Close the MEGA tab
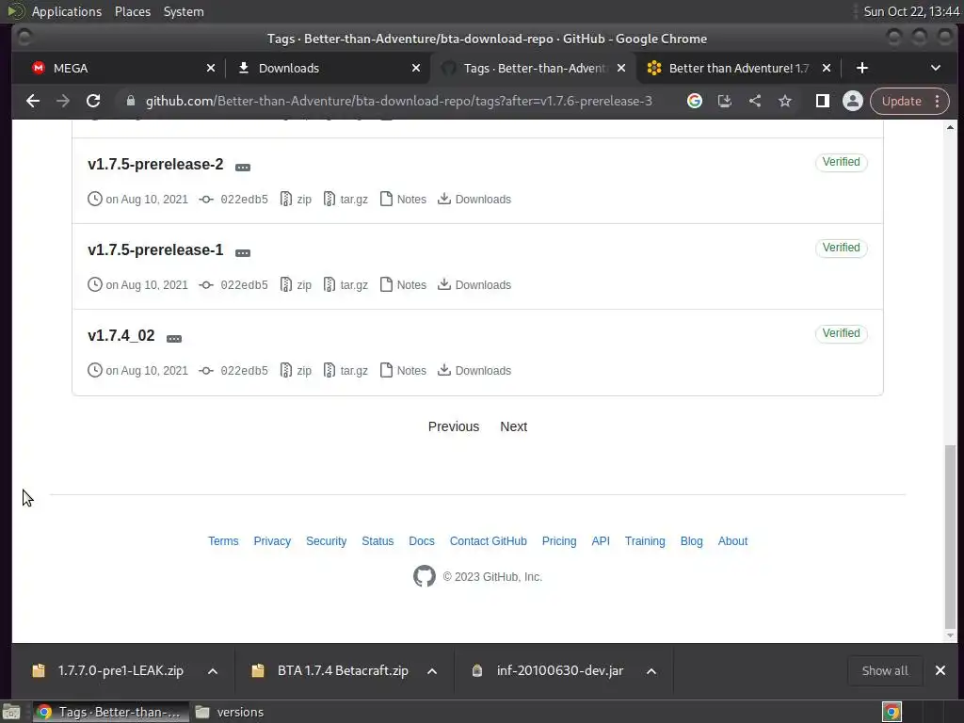The image size is (964, 723). tap(210, 68)
